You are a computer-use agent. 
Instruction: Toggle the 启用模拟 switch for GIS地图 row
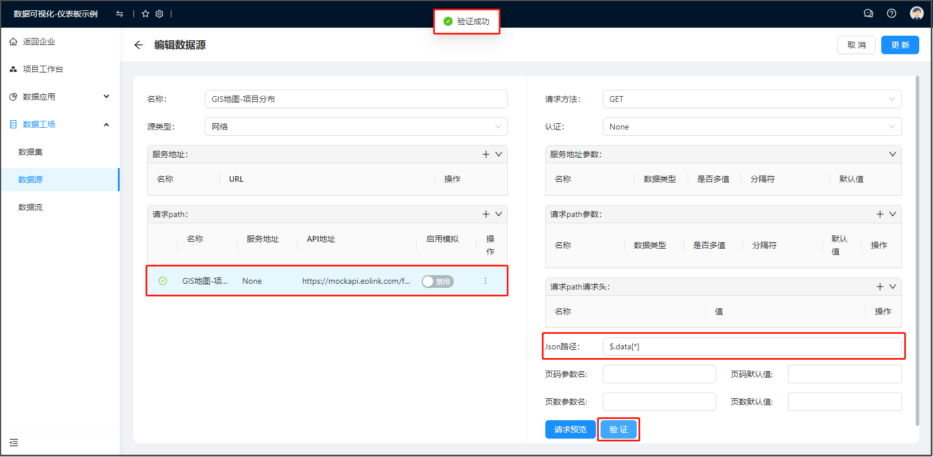[x=437, y=281]
